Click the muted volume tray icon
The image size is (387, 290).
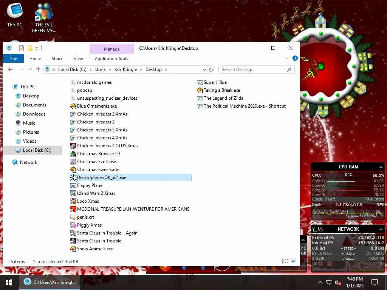click(338, 282)
